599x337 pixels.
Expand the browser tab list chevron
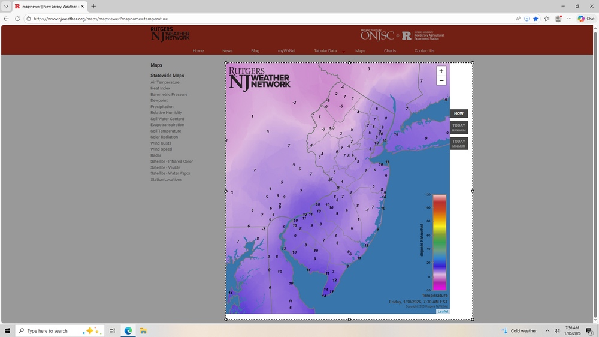coord(5,6)
